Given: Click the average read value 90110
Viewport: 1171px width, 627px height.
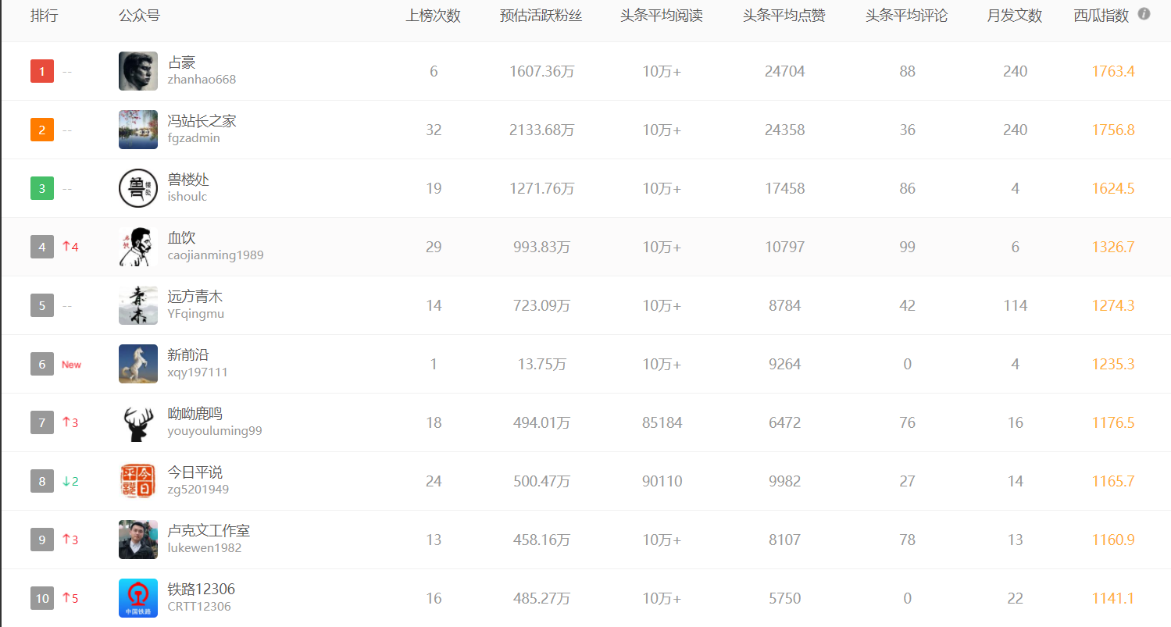Looking at the screenshot, I should click(x=662, y=481).
